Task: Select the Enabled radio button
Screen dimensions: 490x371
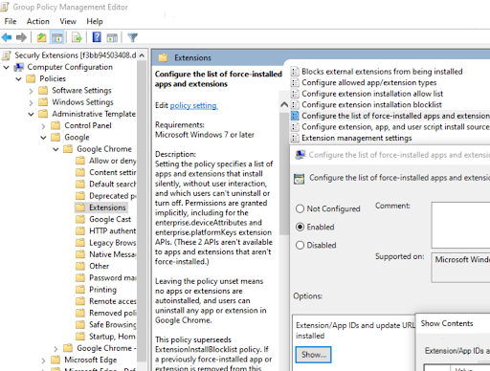Action: point(300,227)
